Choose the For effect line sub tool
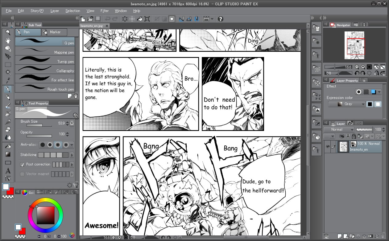Viewport: 389px width, 241px height. [45, 79]
